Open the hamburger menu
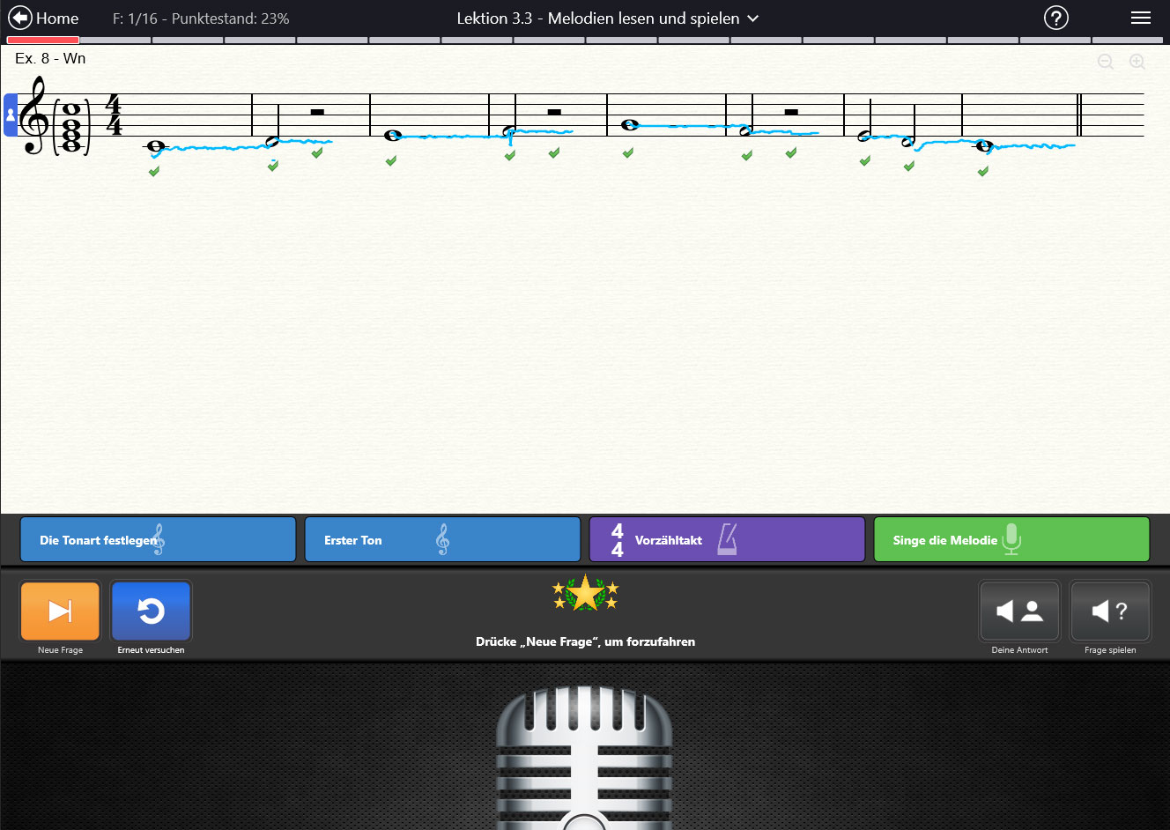Image resolution: width=1170 pixels, height=830 pixels. point(1140,18)
